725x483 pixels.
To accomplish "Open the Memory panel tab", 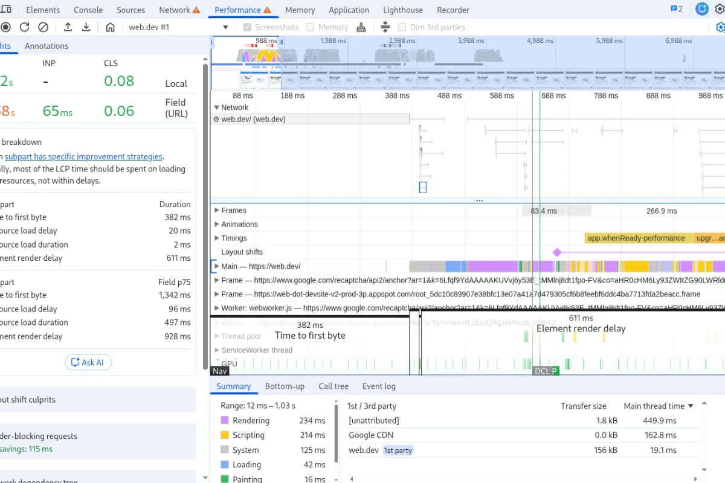I will coord(300,10).
